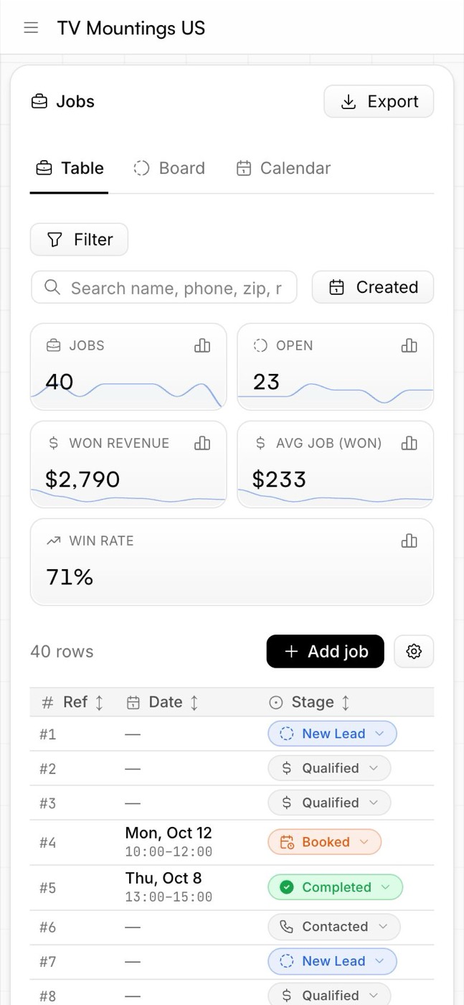The height and width of the screenshot is (1005, 464).
Task: Click the 40 rows count label
Action: pos(62,652)
